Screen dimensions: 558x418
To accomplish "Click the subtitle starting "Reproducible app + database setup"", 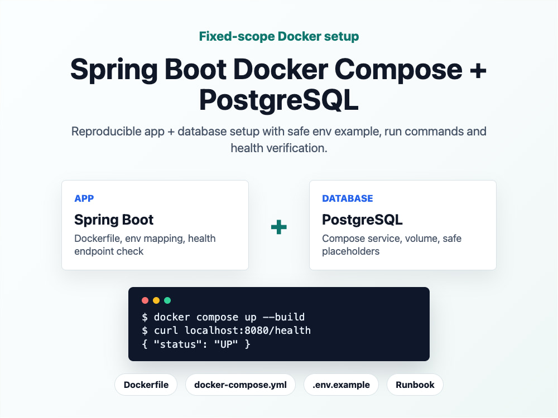I will pyautogui.click(x=278, y=140).
